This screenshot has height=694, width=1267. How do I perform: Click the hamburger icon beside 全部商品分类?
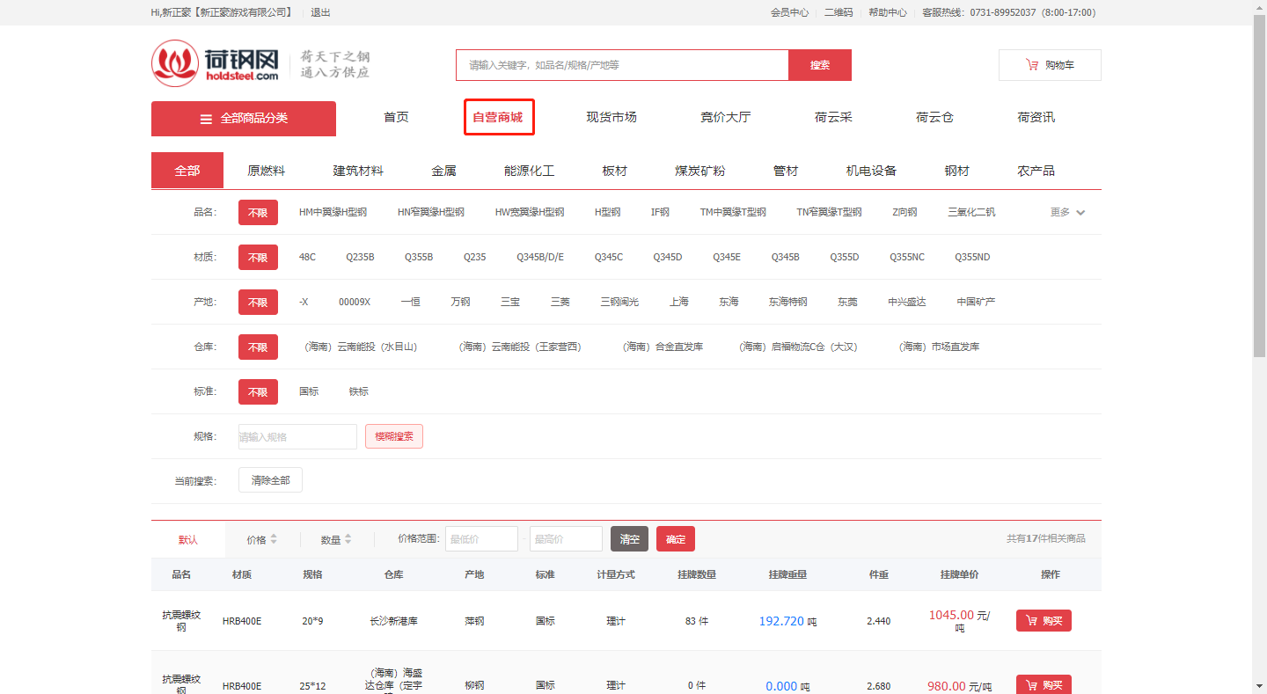pos(206,119)
